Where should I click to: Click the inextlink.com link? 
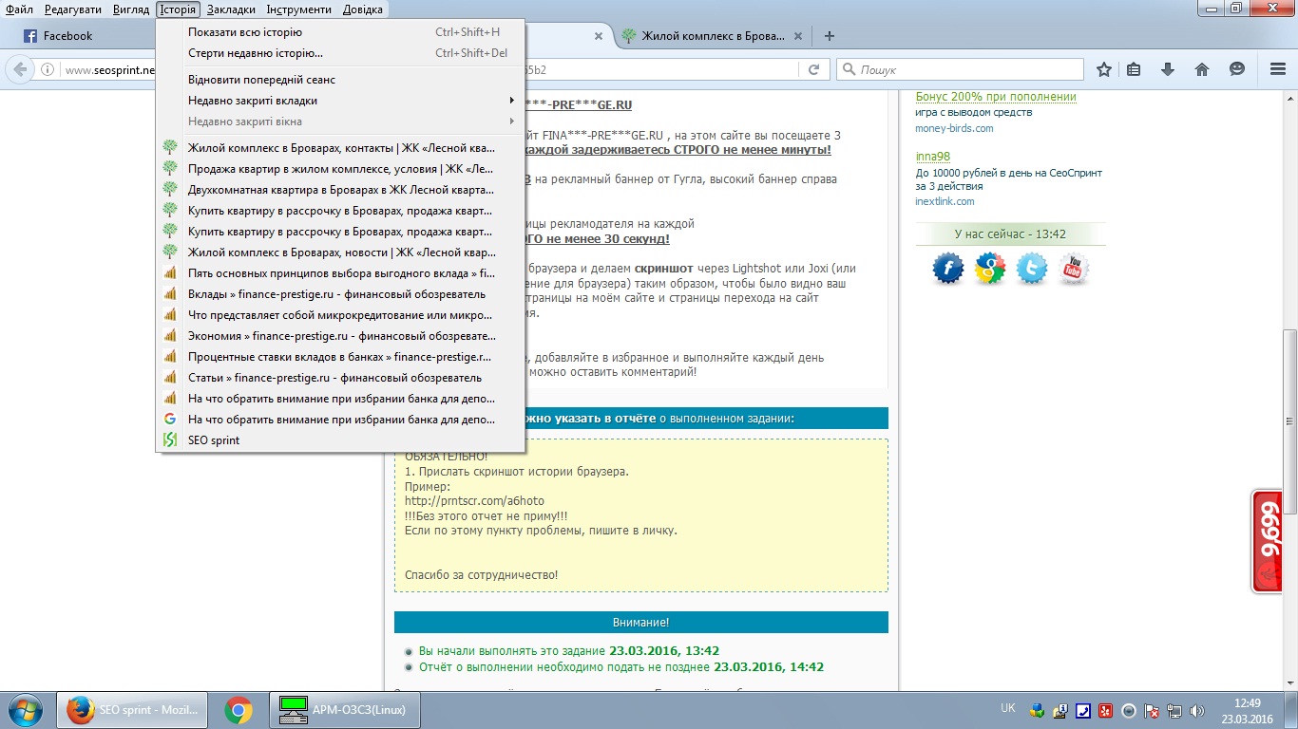click(x=945, y=201)
